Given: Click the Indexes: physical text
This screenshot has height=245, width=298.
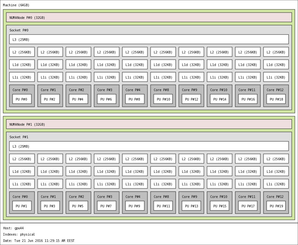Looking at the screenshot, I should click(x=19, y=235).
